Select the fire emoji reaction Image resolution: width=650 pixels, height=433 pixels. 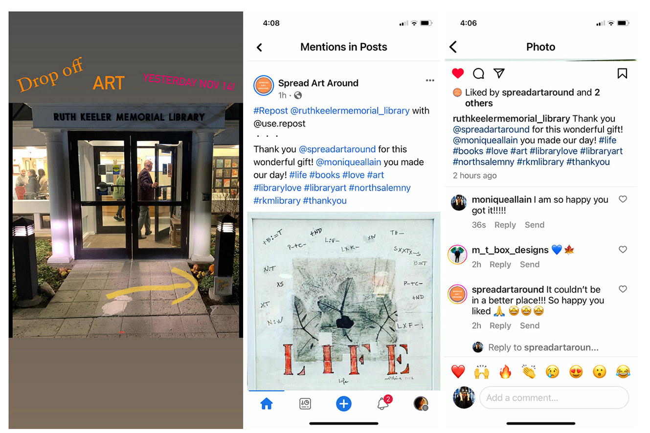pos(505,372)
